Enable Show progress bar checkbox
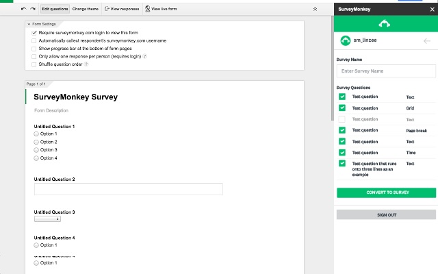The image size is (438, 274). (x=34, y=49)
